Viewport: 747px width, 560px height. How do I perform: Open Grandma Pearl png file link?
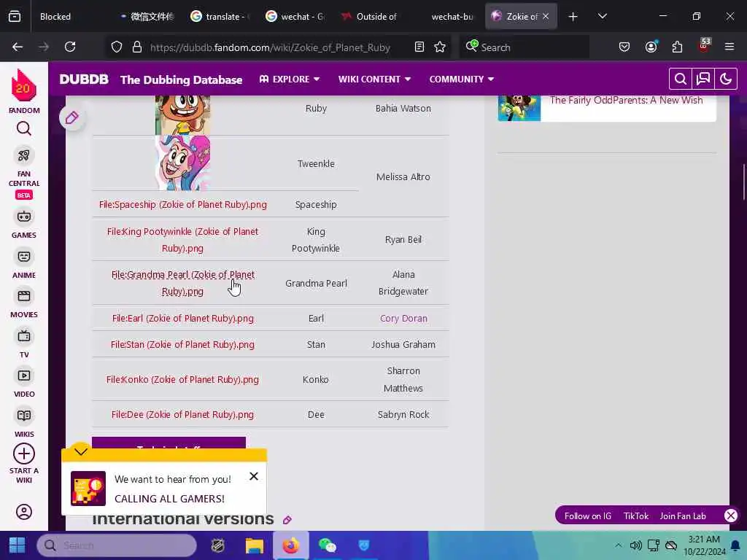(x=183, y=283)
